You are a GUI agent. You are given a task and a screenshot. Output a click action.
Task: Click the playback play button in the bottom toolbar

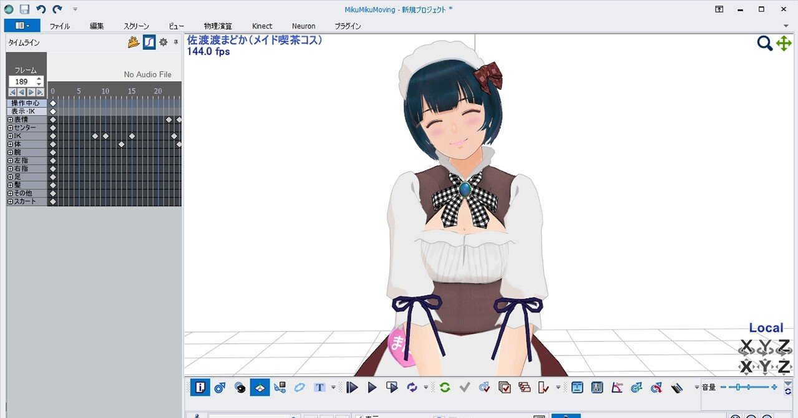[x=372, y=387]
